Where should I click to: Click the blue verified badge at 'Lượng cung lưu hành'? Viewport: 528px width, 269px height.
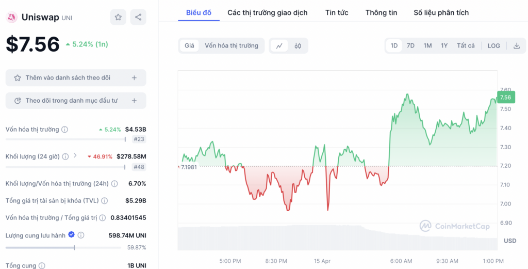(x=71, y=234)
